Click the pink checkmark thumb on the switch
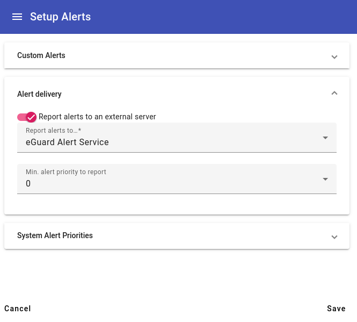The width and height of the screenshot is (357, 322). click(31, 117)
